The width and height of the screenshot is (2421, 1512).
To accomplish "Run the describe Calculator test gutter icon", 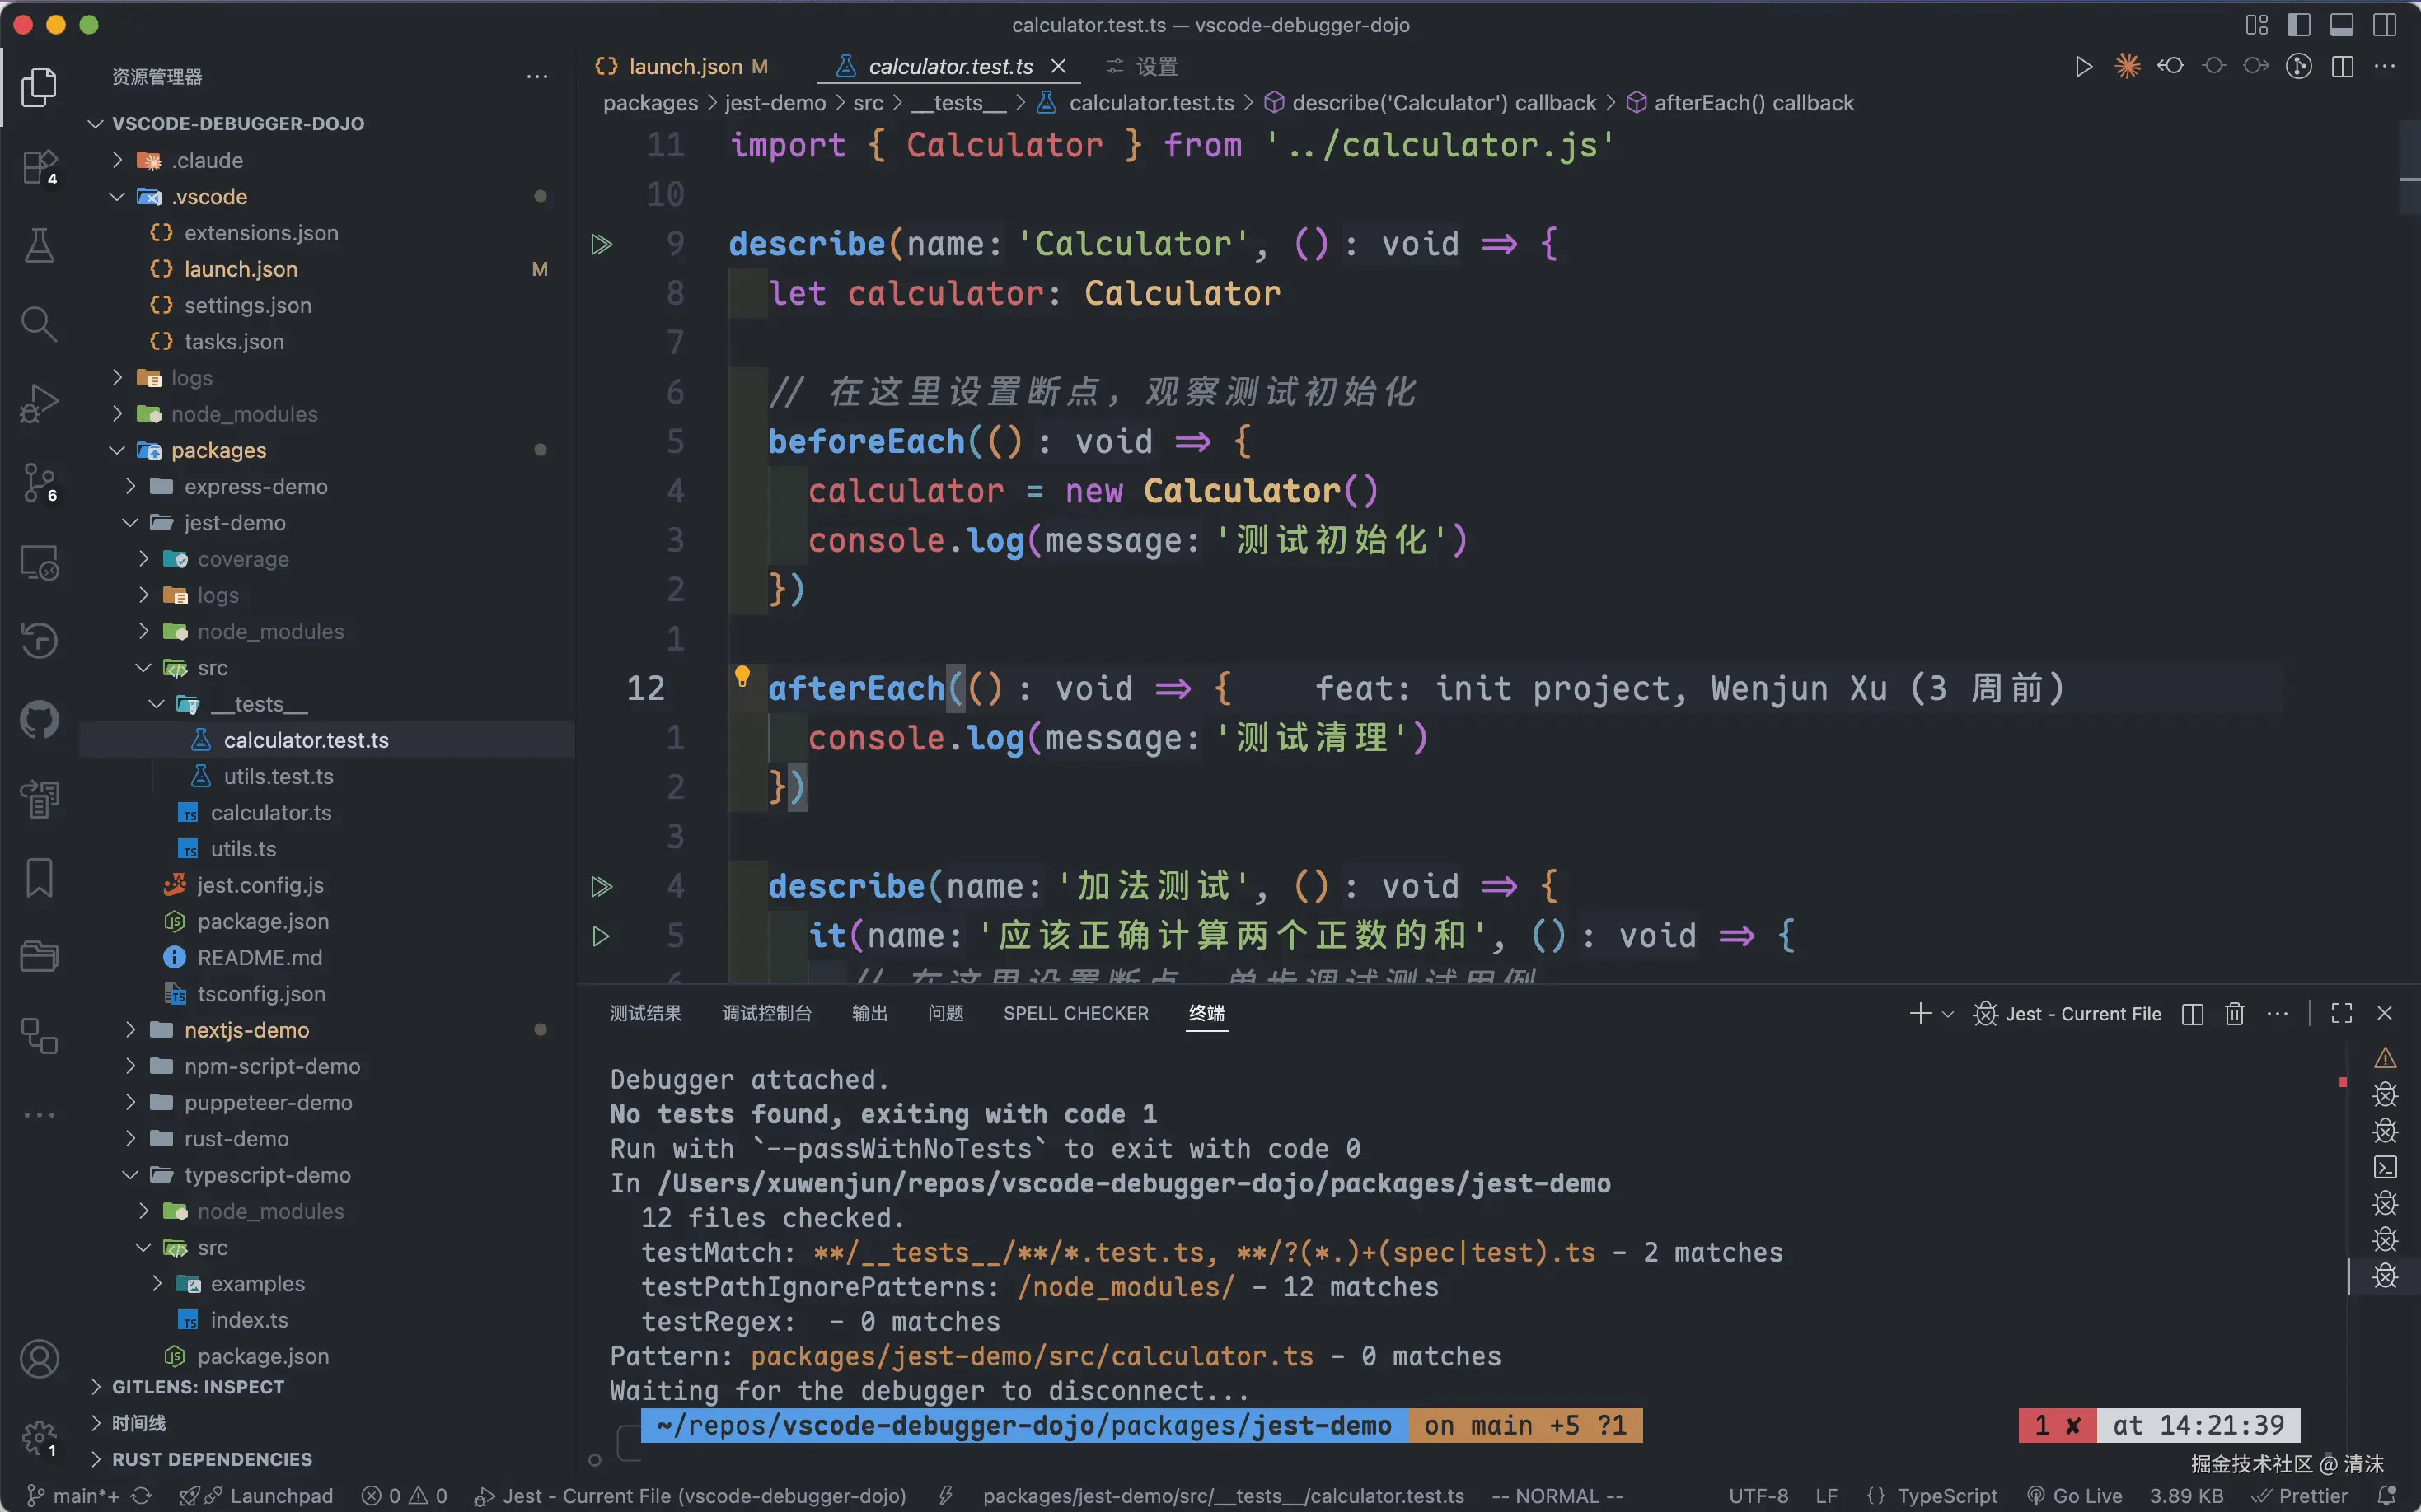I will pos(602,245).
